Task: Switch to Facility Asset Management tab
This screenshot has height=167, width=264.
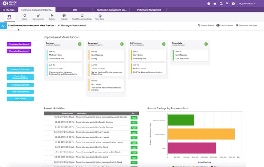Action: pyautogui.click(x=112, y=10)
